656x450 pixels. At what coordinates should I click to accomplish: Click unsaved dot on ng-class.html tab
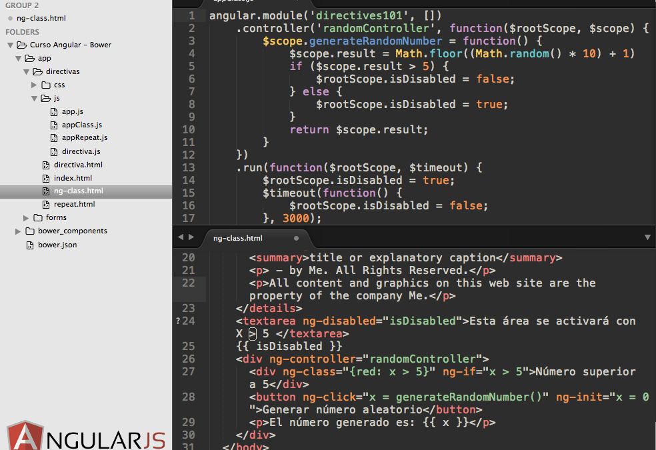click(x=296, y=238)
